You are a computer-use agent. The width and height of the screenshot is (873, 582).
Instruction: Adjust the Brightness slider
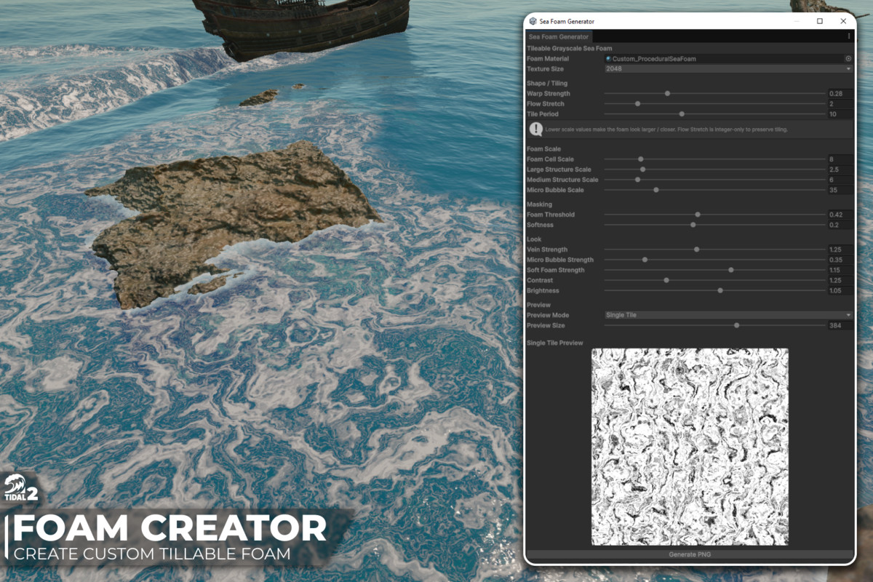714,290
